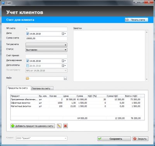The width and height of the screenshot is (155, 146).
Task: Sort by the Сумма column header
Action: (82, 96)
